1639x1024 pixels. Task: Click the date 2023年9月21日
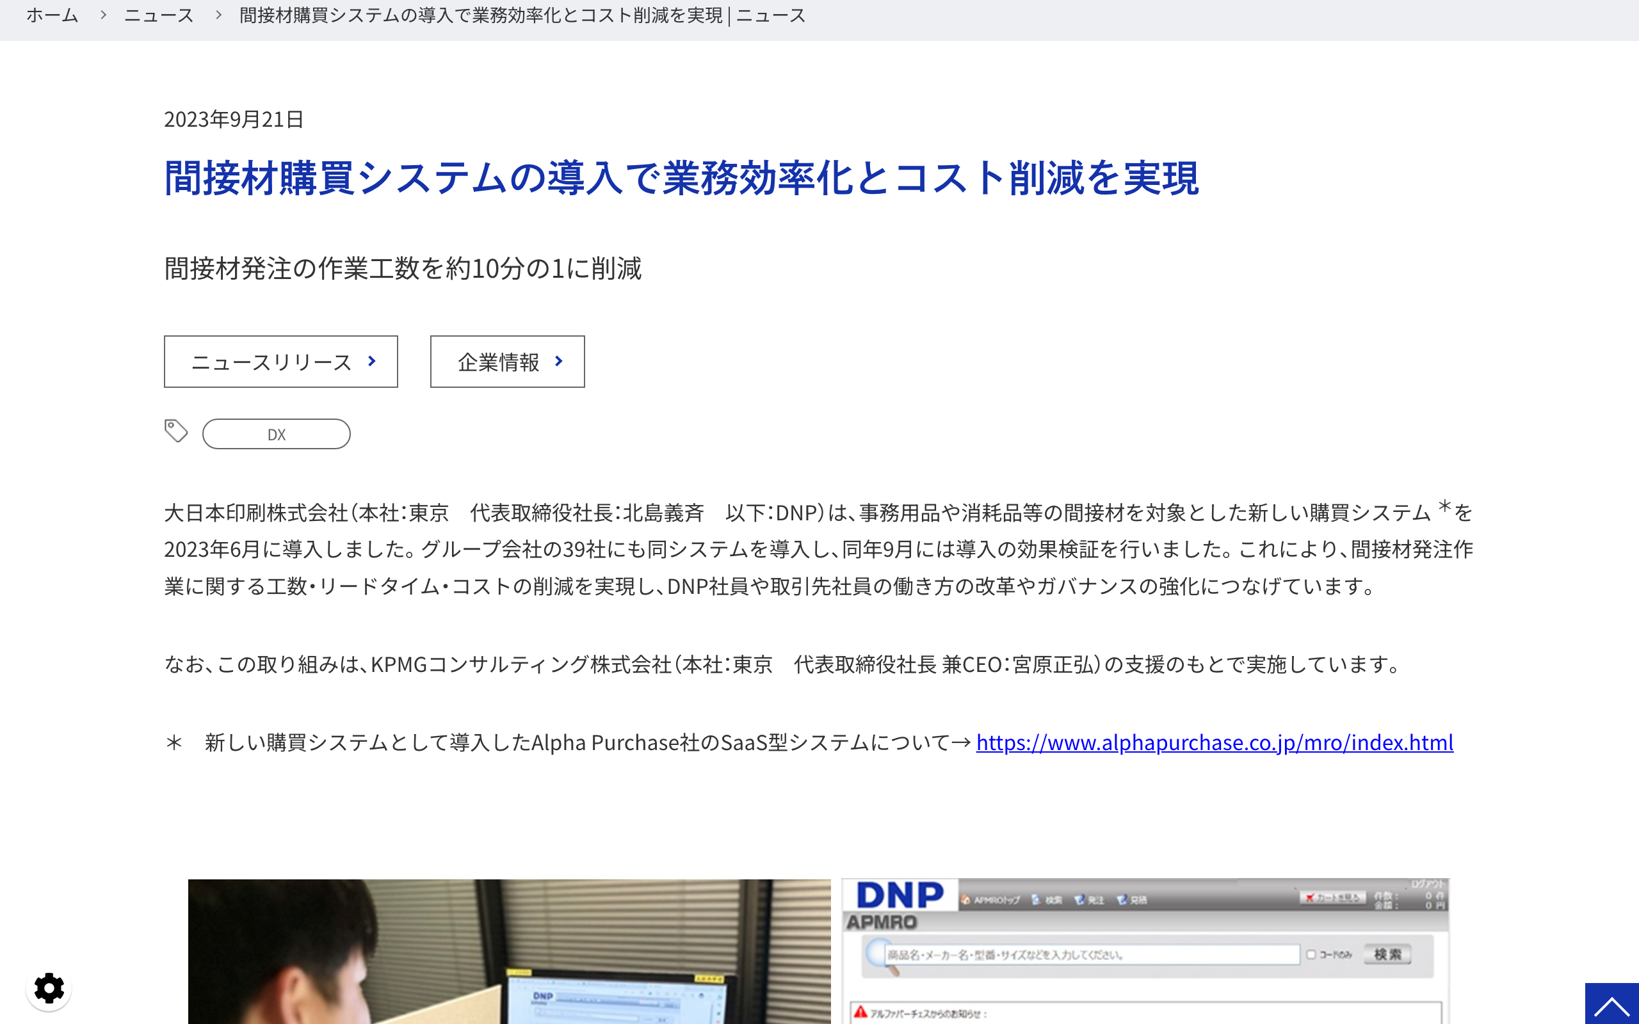tap(234, 119)
